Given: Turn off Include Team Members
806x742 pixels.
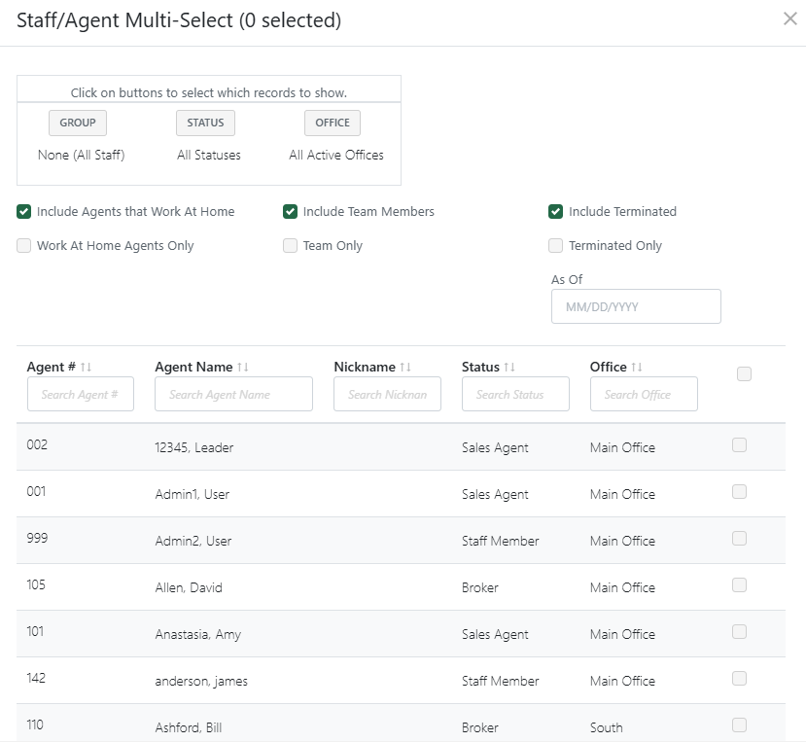Looking at the screenshot, I should pyautogui.click(x=290, y=211).
